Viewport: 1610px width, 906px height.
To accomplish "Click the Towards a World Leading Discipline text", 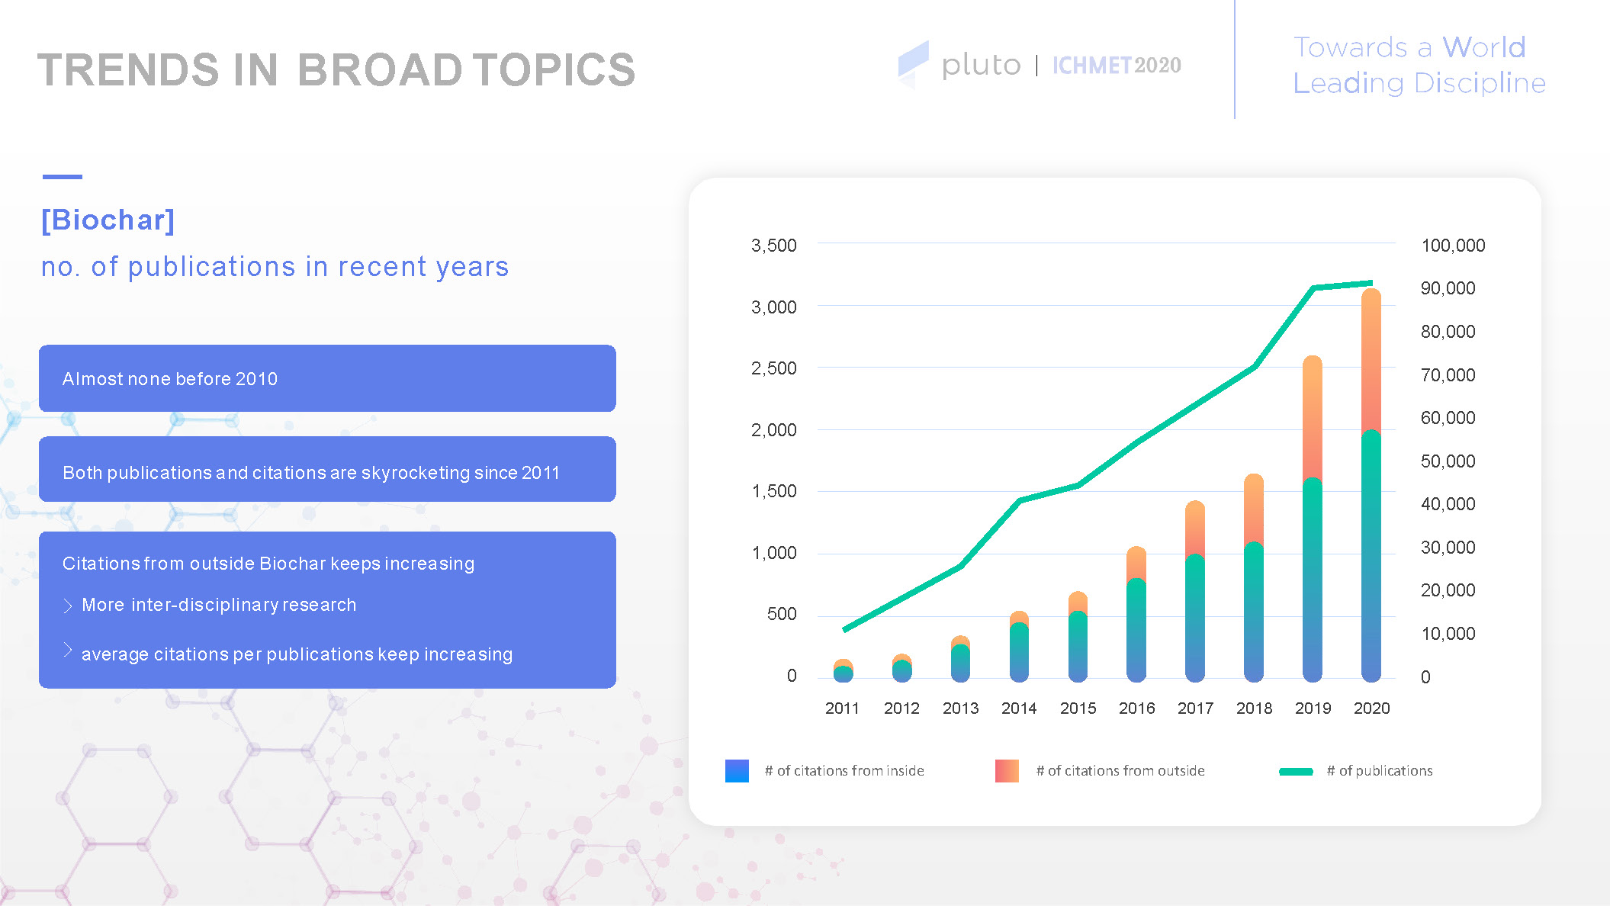I will point(1419,65).
